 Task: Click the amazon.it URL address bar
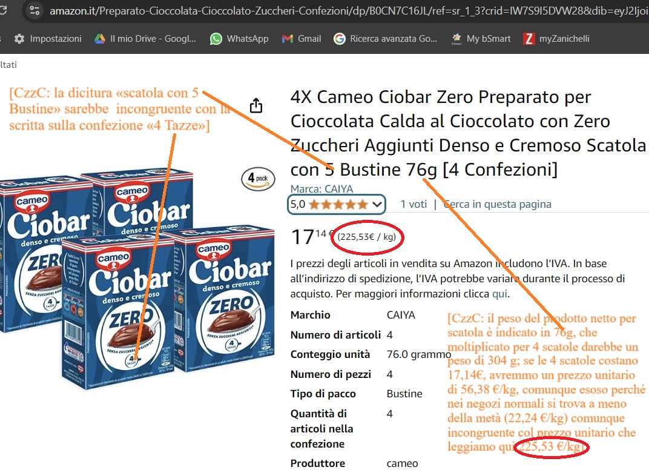pyautogui.click(x=348, y=10)
